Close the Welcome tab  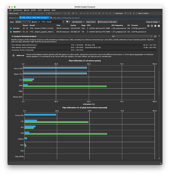point(17,18)
